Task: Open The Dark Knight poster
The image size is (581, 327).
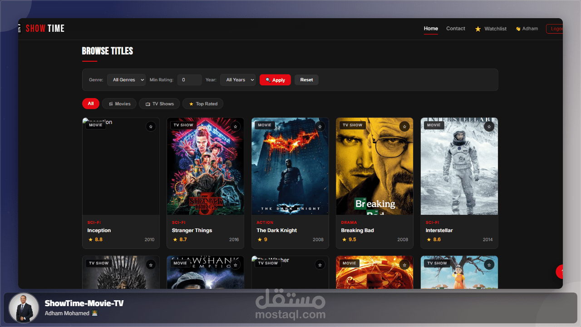Action: (x=290, y=166)
